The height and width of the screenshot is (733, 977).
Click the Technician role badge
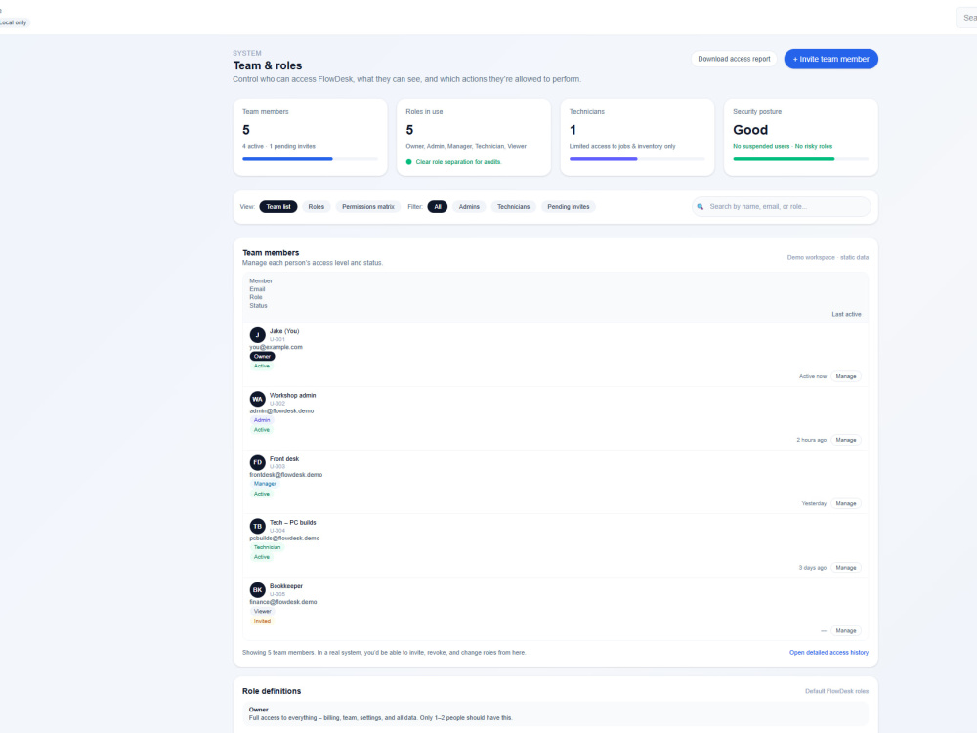click(267, 548)
